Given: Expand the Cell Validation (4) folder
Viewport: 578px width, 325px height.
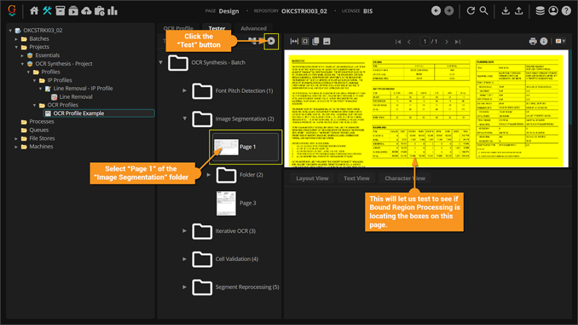Looking at the screenshot, I should [x=184, y=259].
